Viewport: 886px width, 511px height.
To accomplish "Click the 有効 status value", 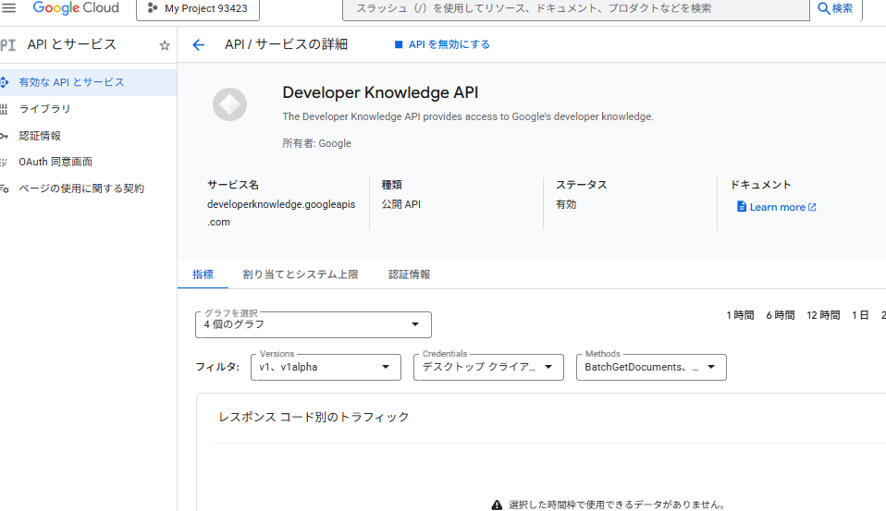I will point(566,204).
